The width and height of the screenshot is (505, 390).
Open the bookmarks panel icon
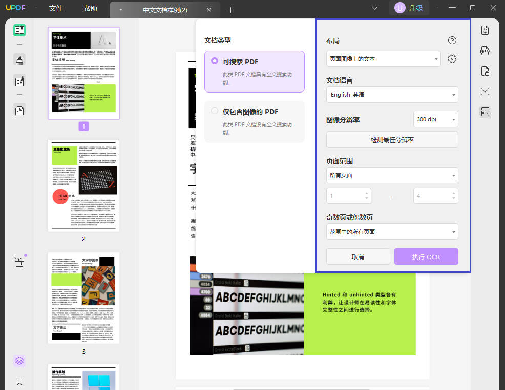click(19, 381)
